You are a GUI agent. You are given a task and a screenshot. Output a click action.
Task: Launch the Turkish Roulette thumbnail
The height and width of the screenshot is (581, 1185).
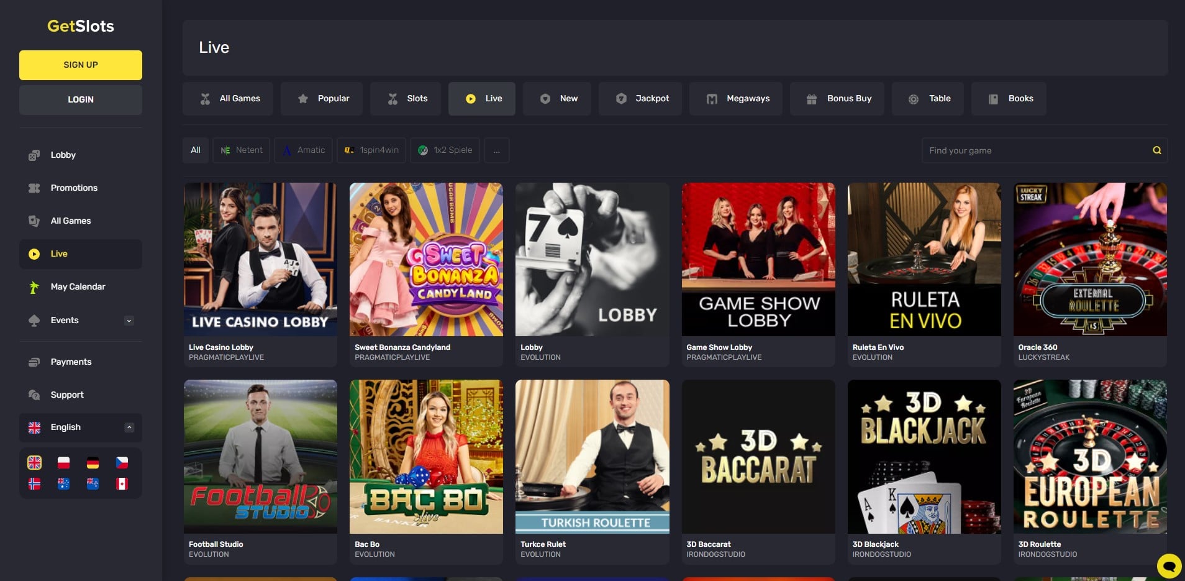[x=592, y=457]
